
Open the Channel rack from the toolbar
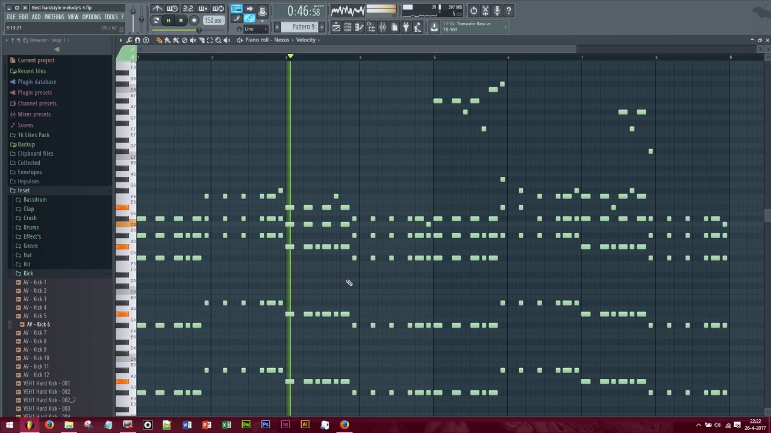348,26
